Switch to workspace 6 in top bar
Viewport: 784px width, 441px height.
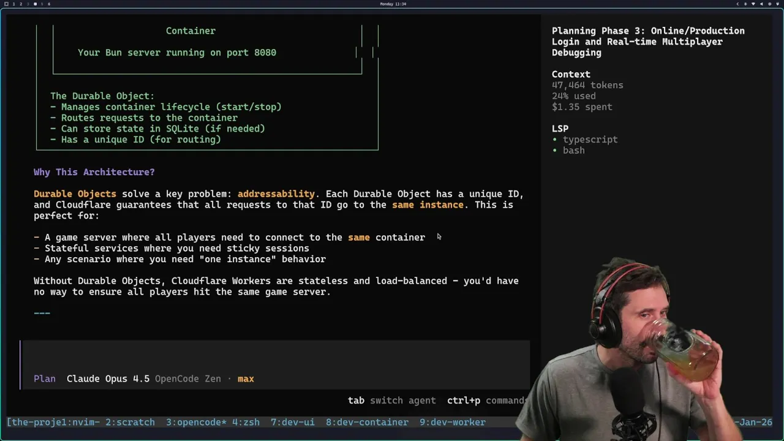[49, 4]
